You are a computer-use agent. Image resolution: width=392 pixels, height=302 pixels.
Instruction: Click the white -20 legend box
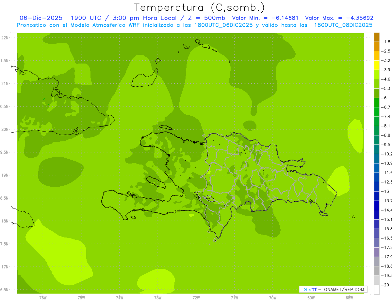click(x=377, y=289)
